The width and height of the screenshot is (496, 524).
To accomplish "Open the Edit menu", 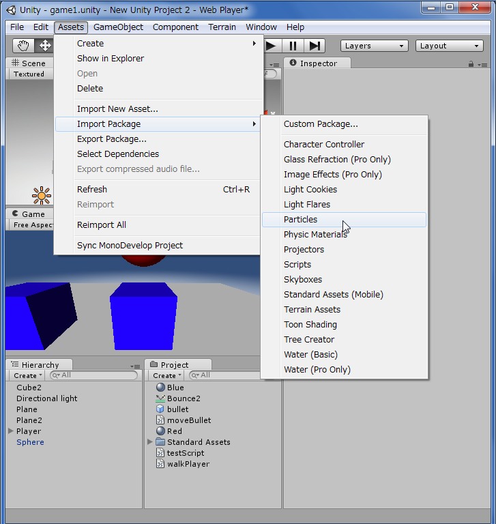I will (41, 27).
